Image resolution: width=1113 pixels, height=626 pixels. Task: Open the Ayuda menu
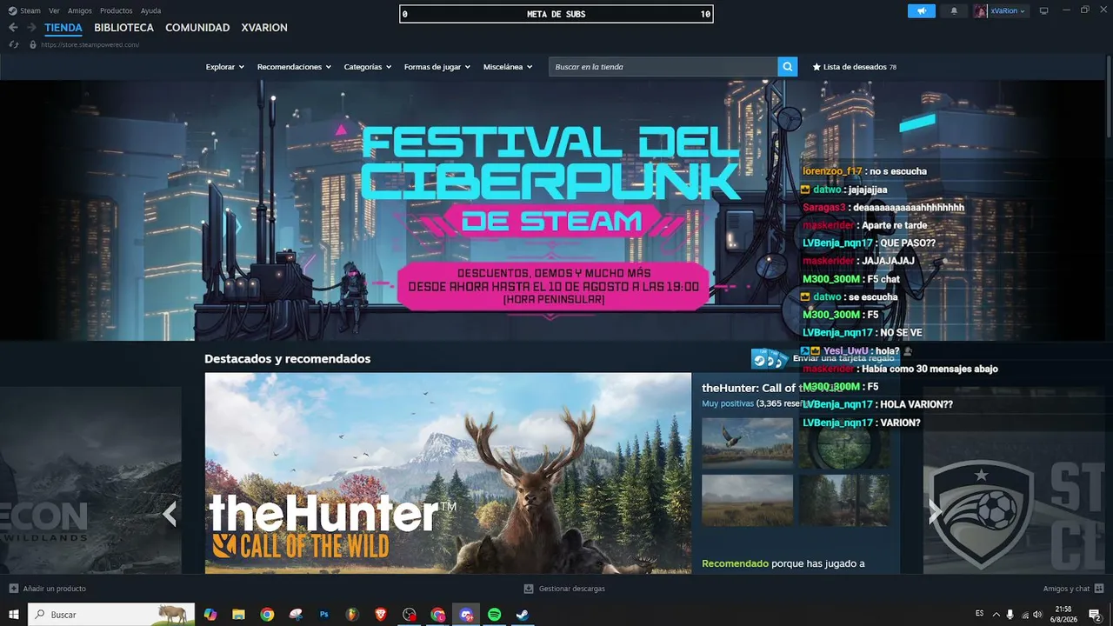(150, 11)
